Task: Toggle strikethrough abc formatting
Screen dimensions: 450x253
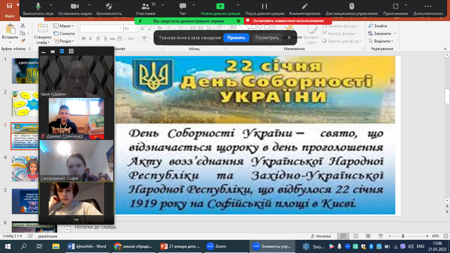Action: [113, 38]
